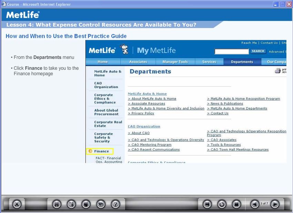The width and height of the screenshot is (293, 213).
Task: Click inside the portal search text box
Action: pyautogui.click(x=232, y=52)
